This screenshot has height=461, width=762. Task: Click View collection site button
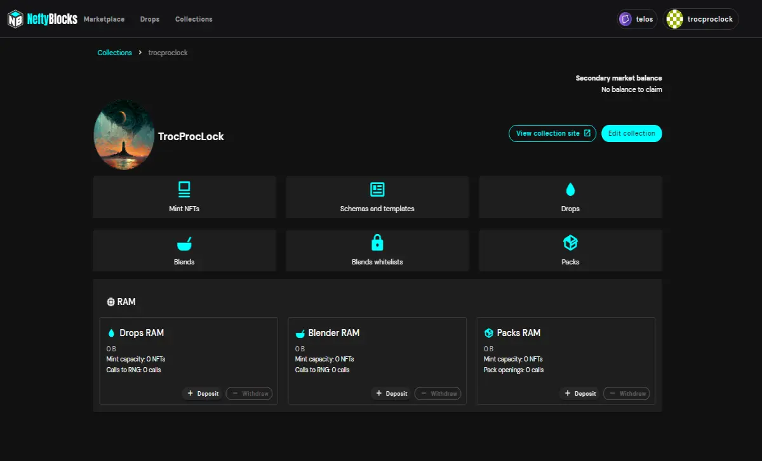[x=552, y=133]
